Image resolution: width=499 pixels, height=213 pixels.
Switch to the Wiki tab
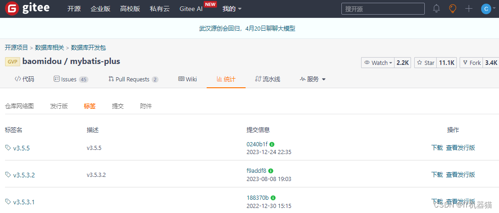coord(187,80)
